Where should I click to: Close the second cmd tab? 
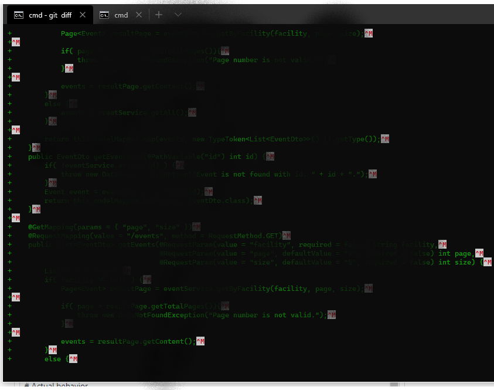138,15
